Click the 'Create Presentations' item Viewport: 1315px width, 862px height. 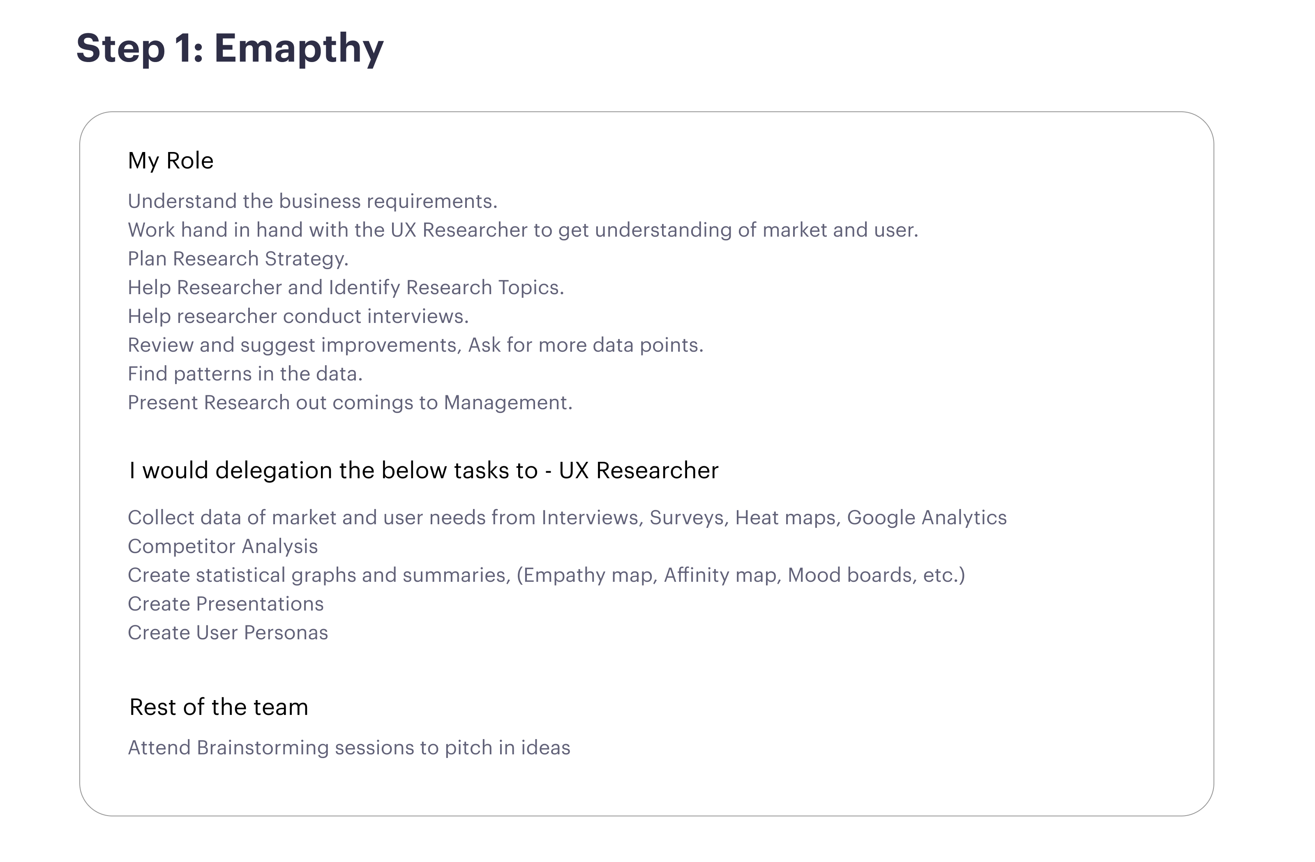(x=226, y=604)
